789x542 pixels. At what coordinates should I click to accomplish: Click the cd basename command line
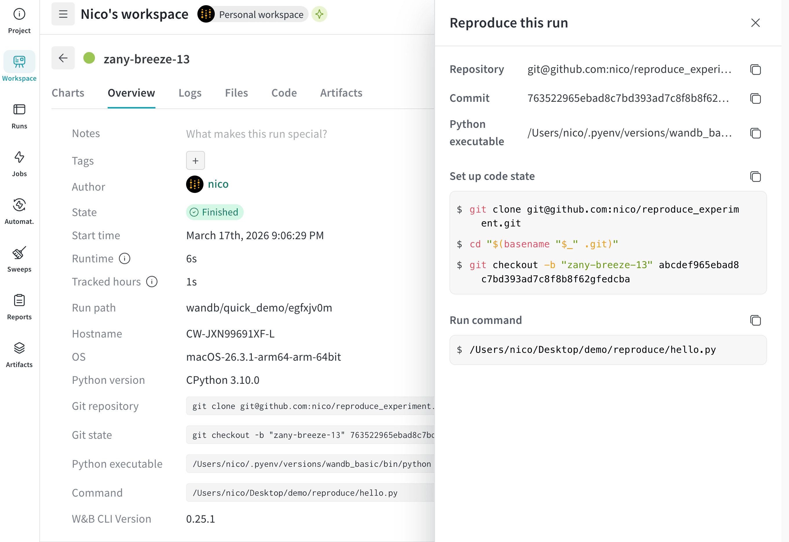click(544, 244)
